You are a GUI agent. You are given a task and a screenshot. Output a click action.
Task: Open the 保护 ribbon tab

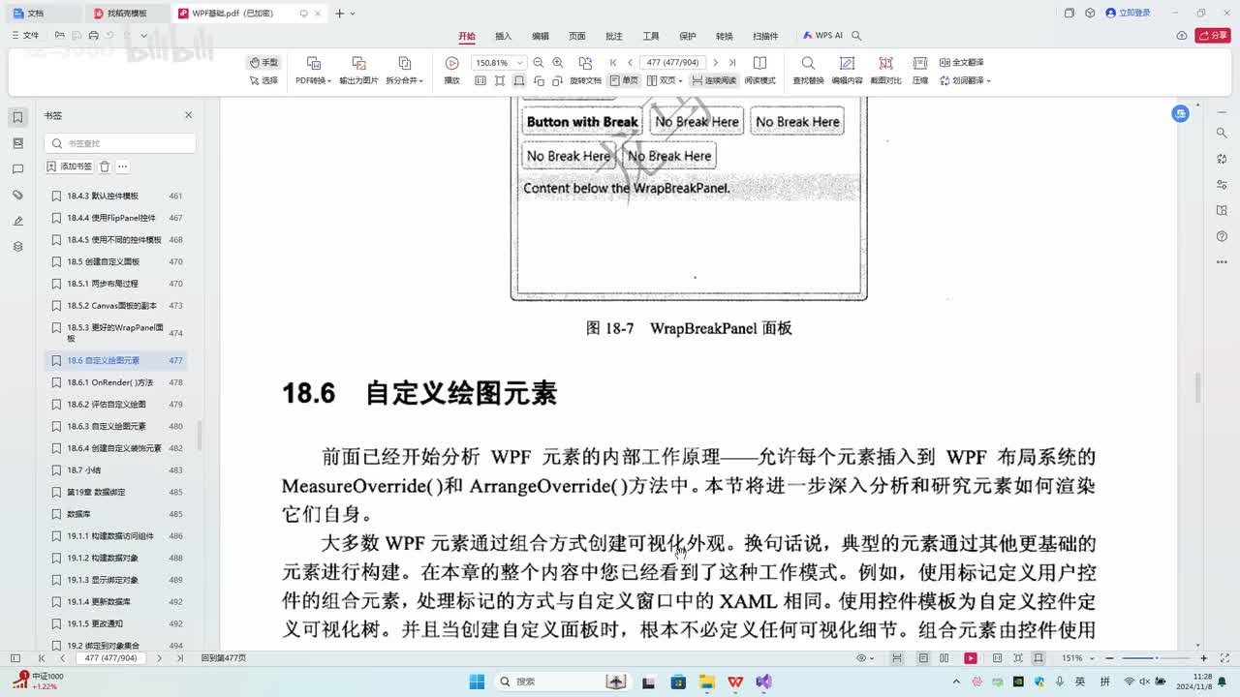click(x=688, y=36)
